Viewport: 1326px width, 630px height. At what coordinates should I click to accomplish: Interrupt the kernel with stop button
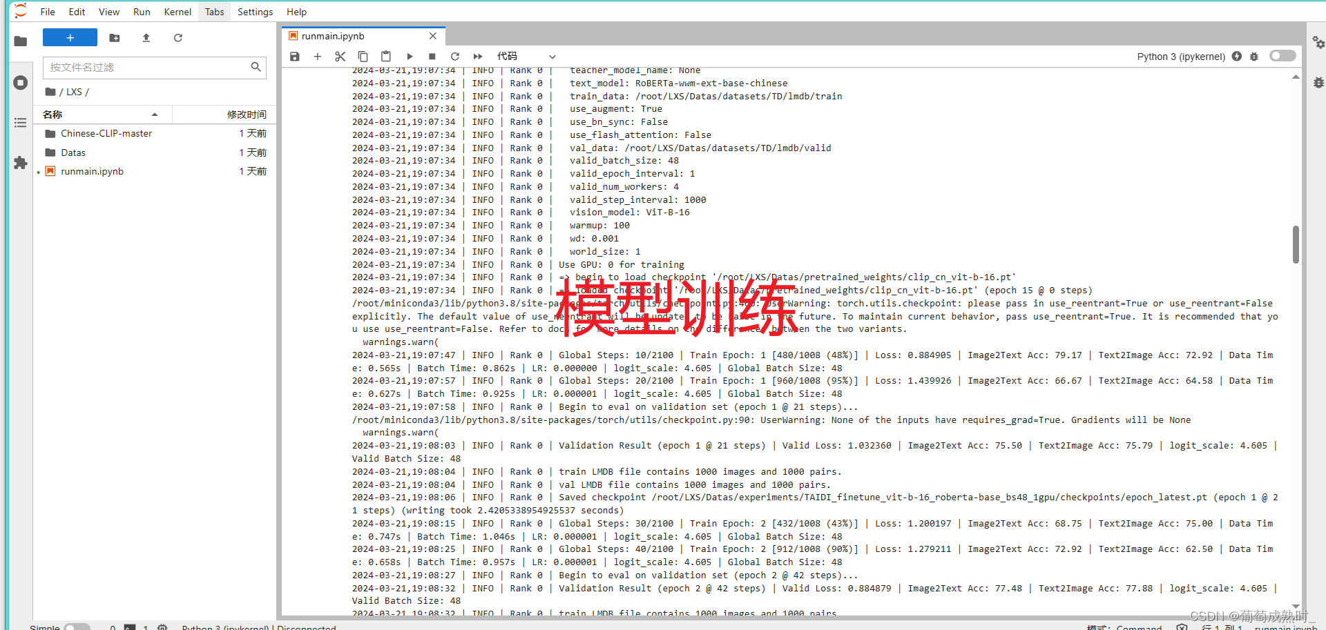(x=432, y=57)
